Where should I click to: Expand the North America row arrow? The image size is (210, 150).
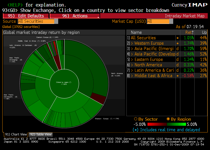132,65
